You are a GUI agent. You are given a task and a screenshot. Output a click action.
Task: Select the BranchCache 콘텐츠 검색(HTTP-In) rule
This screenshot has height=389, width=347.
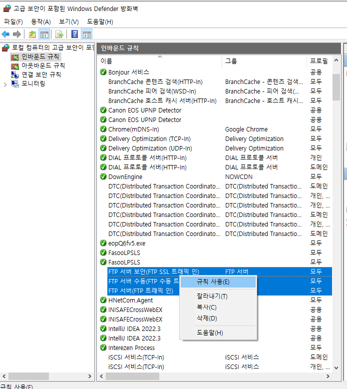pyautogui.click(x=155, y=82)
